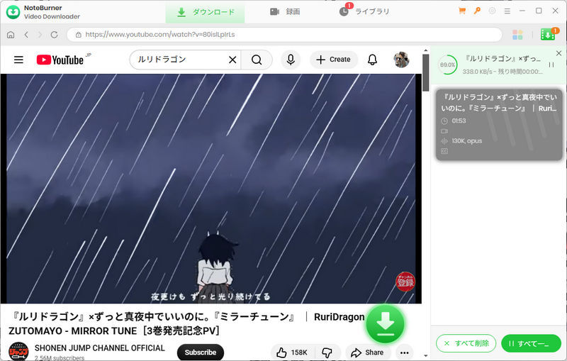This screenshot has width=567, height=361.
Task: Open SHONEN JUMP CHANNEL OFFICIAL channel
Action: 99,348
